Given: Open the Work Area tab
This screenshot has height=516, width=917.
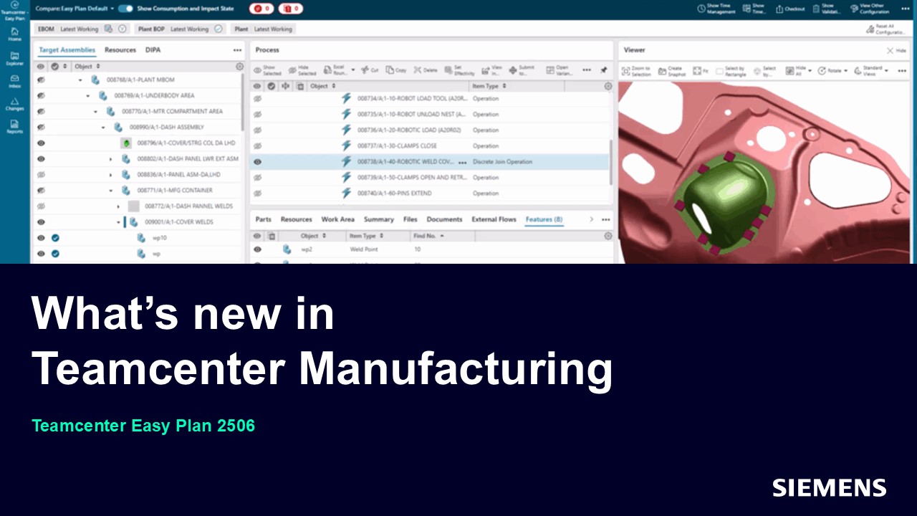Looking at the screenshot, I should [337, 219].
